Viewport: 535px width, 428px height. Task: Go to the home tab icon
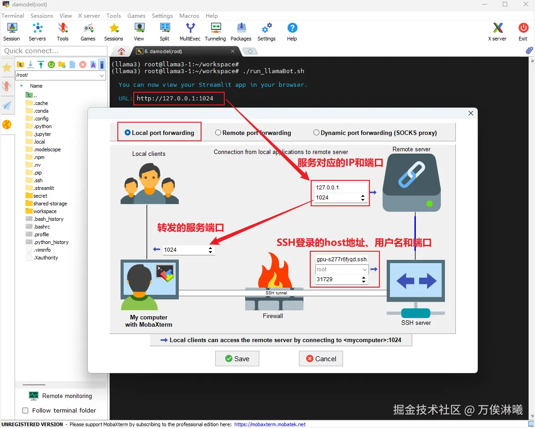coord(121,51)
